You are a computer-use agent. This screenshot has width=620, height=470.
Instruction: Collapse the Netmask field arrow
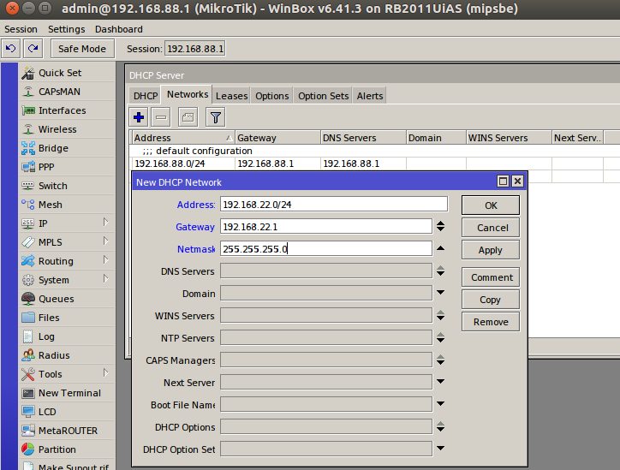(x=440, y=248)
